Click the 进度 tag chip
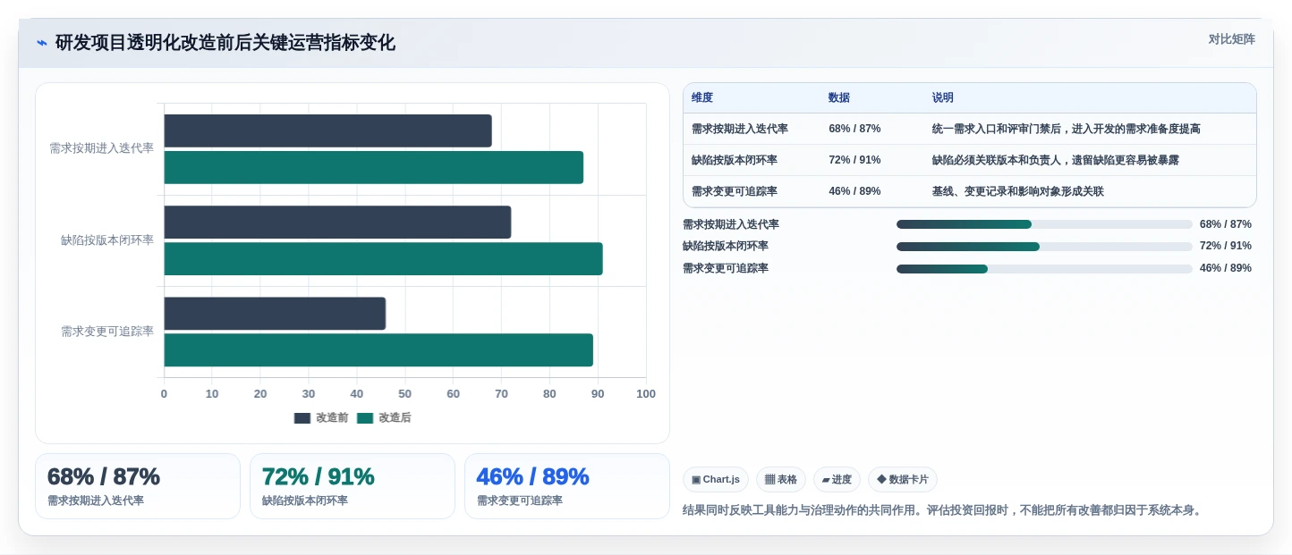 837,480
